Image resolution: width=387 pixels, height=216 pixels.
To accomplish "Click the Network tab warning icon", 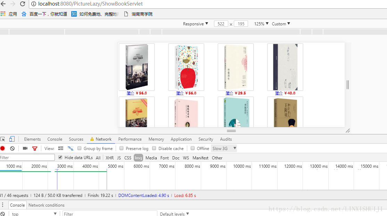I will click(x=92, y=139).
